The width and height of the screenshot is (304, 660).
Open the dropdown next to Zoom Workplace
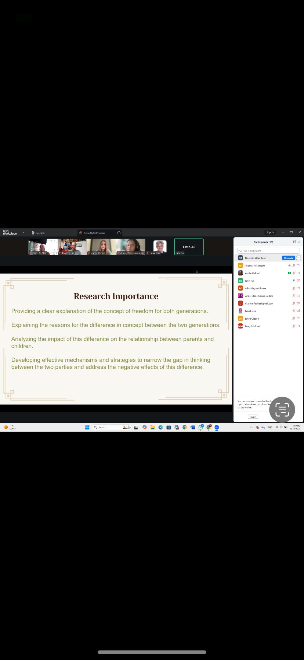(x=23, y=233)
